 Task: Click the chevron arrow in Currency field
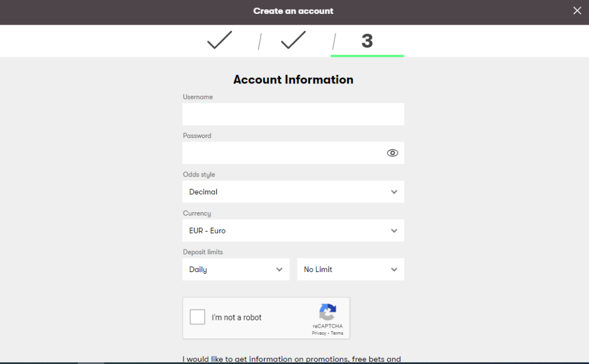pos(394,231)
